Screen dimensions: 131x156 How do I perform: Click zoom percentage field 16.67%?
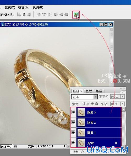coord(6,147)
